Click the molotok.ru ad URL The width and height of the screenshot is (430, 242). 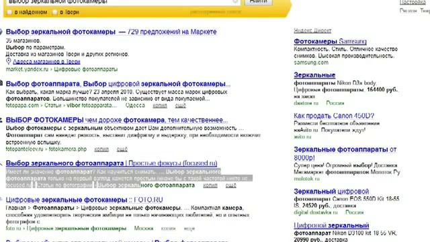[x=306, y=179]
